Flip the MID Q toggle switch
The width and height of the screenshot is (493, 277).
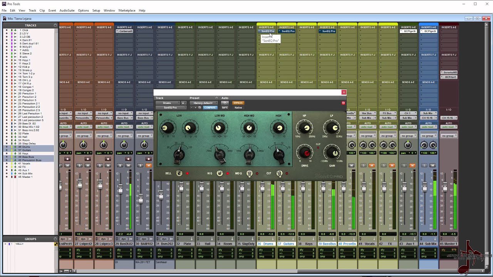250,174
